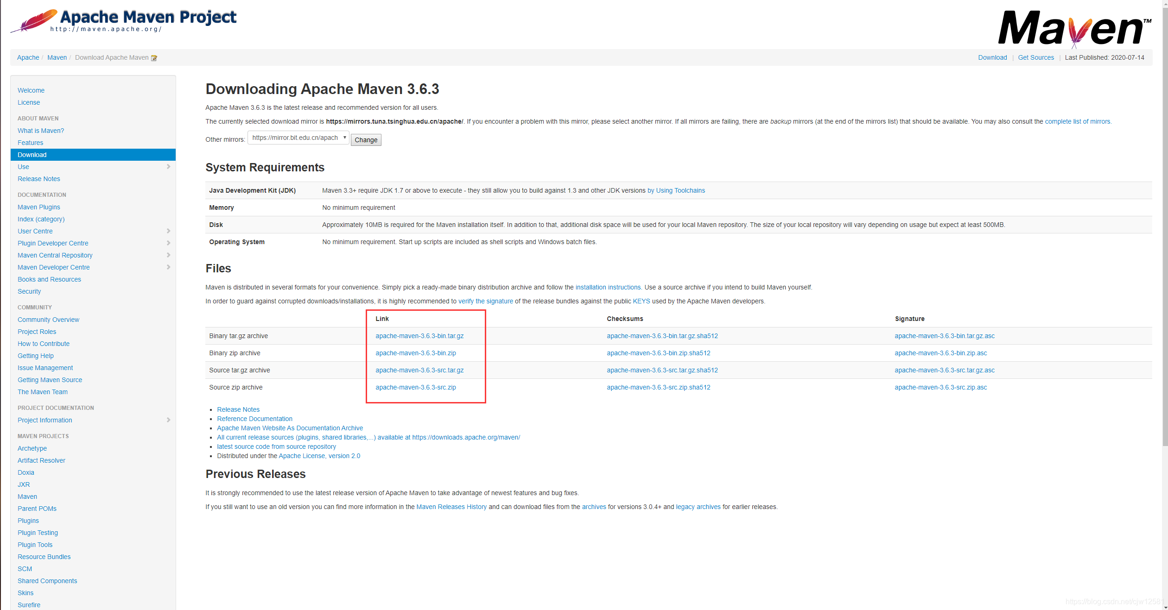Viewport: 1168px width, 610px height.
Task: Open Issue Management sidebar link
Action: 45,368
